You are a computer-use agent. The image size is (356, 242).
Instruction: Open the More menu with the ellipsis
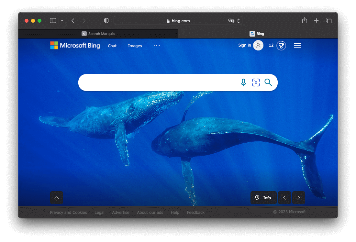[x=157, y=46]
